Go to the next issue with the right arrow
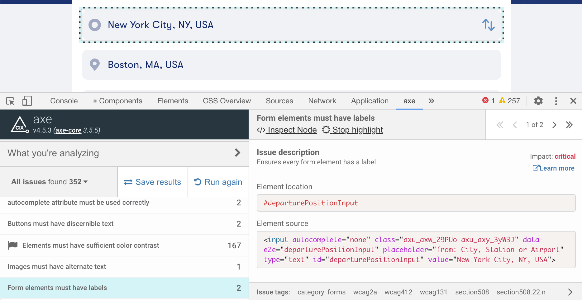The image size is (582, 300). point(554,124)
